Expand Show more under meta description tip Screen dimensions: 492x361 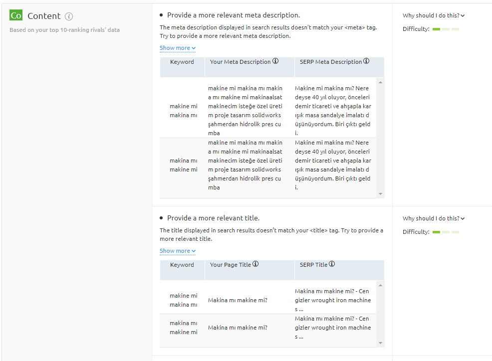pyautogui.click(x=178, y=48)
